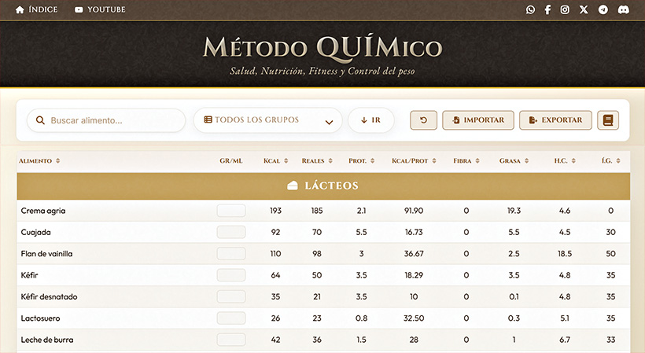Viewport: 645px width, 353px height.
Task: Sort by the Kcal/Prot column header
Action: pyautogui.click(x=414, y=161)
